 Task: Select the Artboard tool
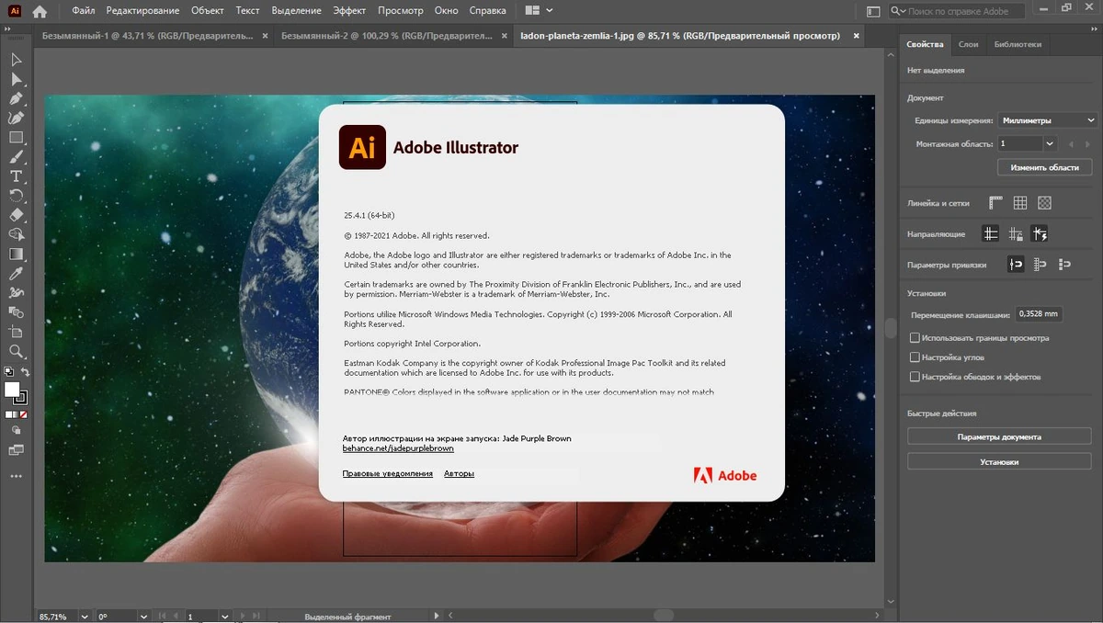coord(16,332)
